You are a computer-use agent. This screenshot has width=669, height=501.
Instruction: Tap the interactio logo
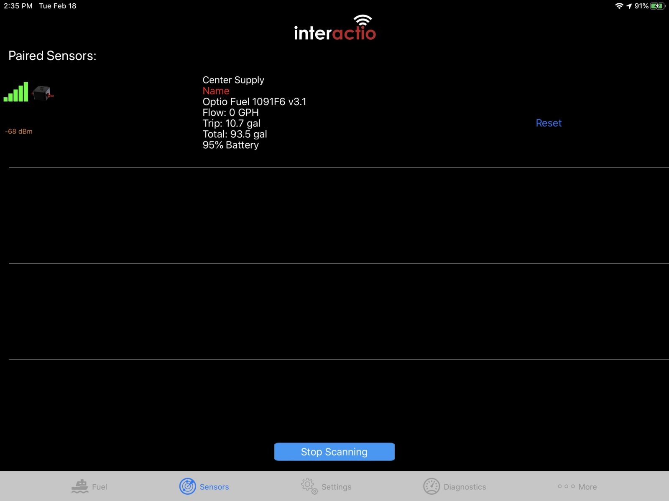pyautogui.click(x=335, y=28)
